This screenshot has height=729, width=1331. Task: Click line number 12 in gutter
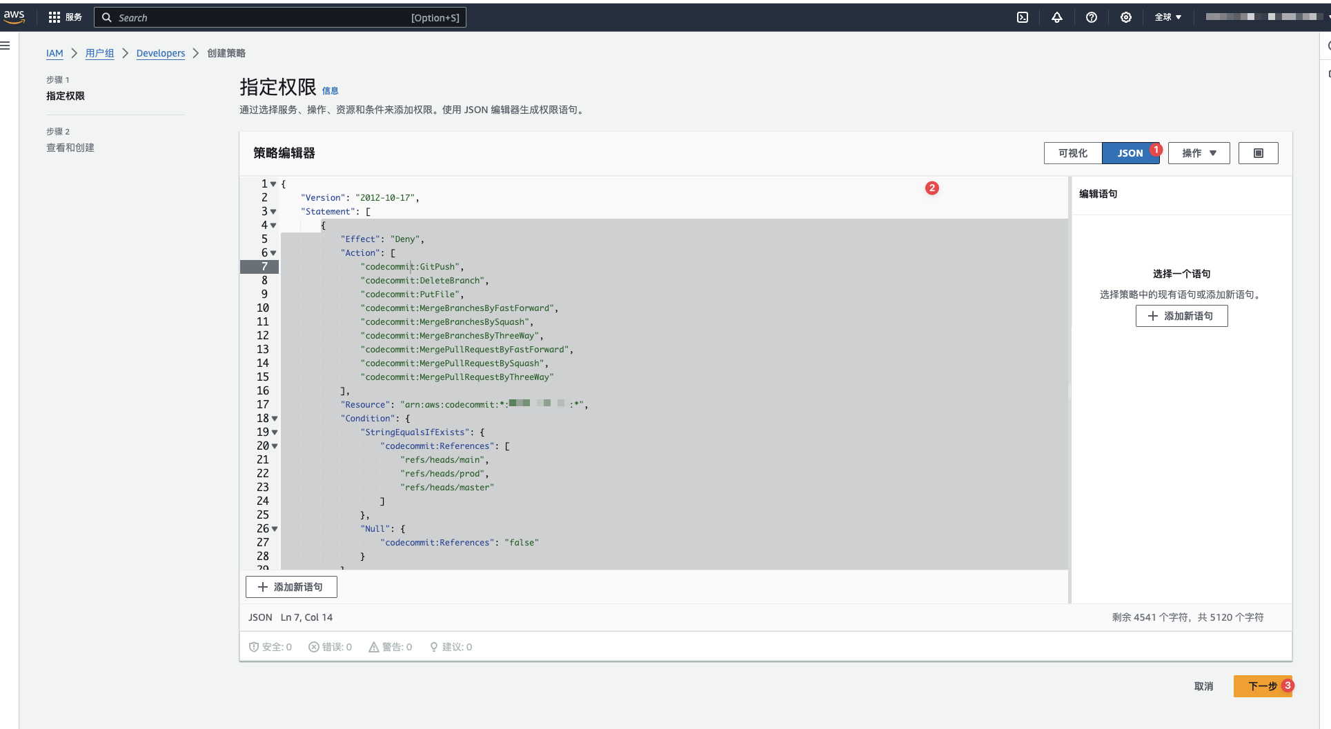pyautogui.click(x=263, y=336)
